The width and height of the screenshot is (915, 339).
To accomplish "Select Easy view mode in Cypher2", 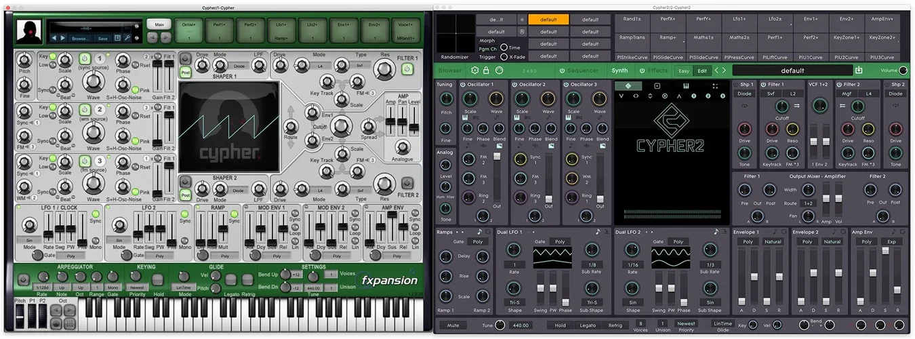I will click(x=685, y=71).
